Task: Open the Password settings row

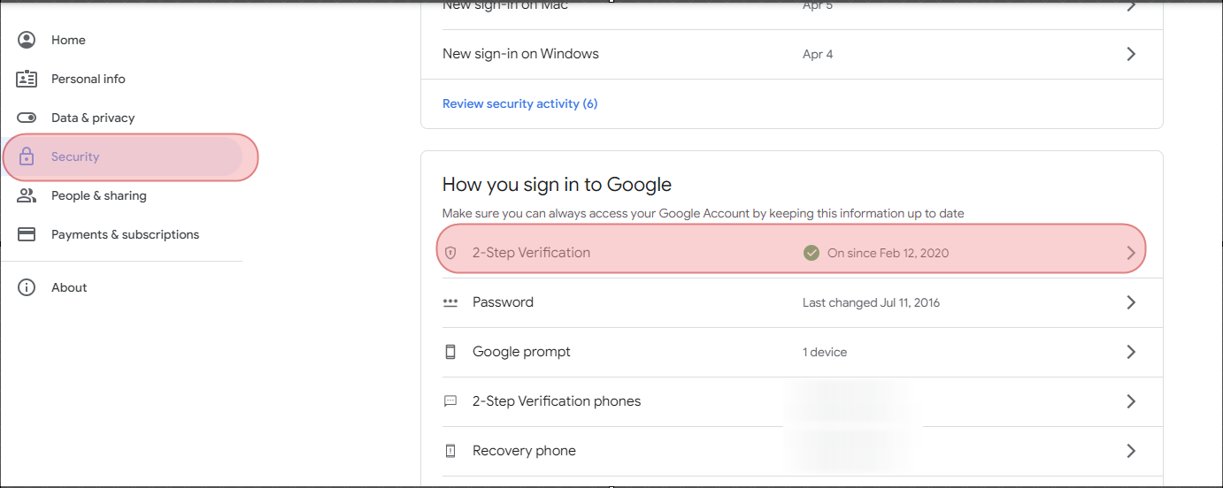Action: [x=791, y=302]
